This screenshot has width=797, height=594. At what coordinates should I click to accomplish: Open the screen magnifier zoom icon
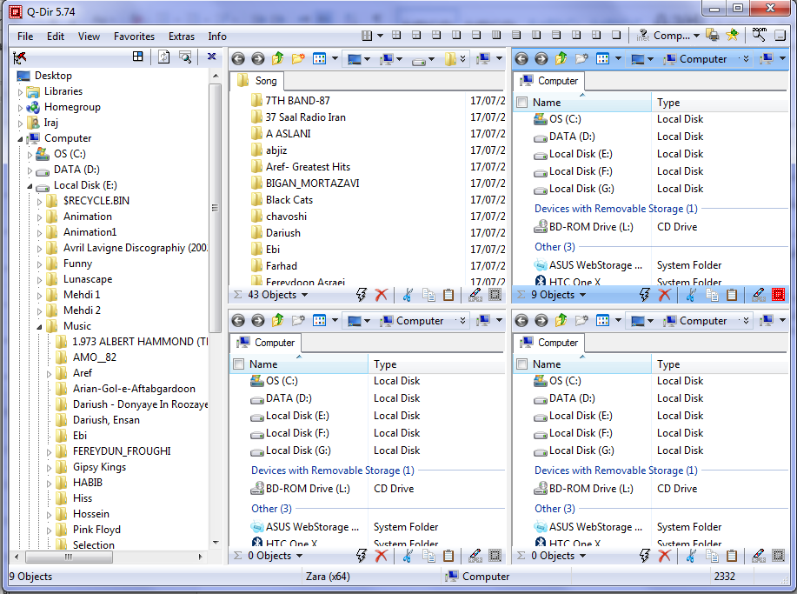click(760, 35)
